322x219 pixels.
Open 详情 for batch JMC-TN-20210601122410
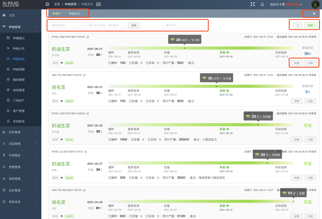tap(297, 101)
